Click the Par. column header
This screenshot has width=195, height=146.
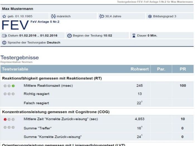click(161, 69)
